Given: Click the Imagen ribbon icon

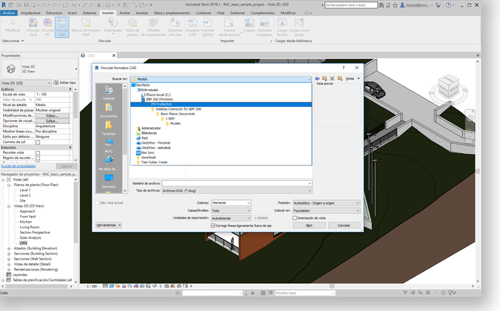Looking at the screenshot, I should coord(249,25).
